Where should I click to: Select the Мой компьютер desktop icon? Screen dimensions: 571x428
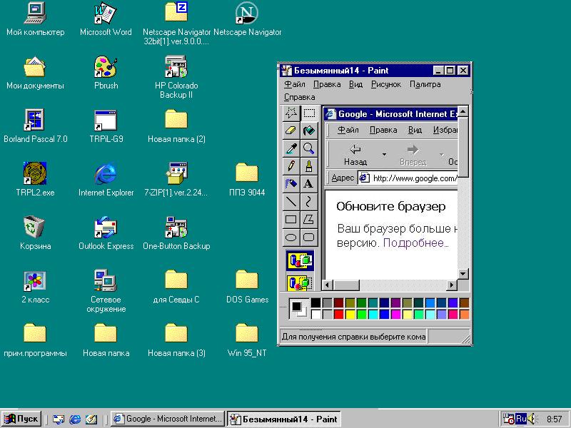(x=35, y=19)
